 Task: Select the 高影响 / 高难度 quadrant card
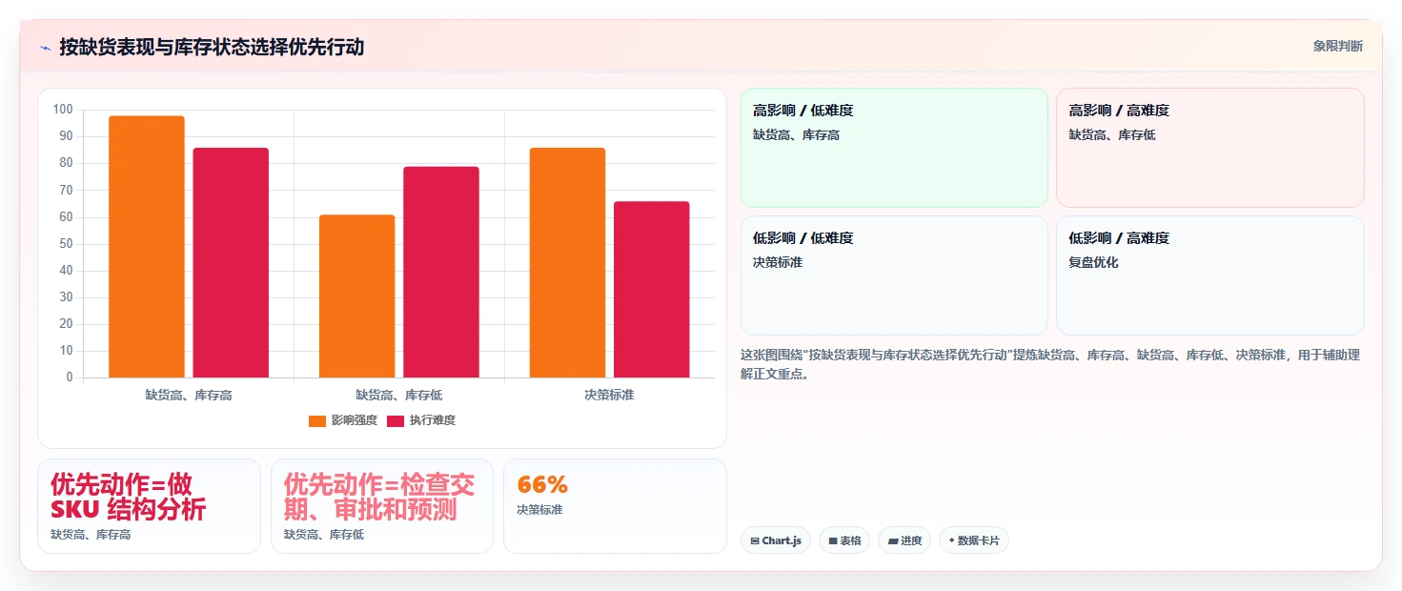pyautogui.click(x=1210, y=148)
